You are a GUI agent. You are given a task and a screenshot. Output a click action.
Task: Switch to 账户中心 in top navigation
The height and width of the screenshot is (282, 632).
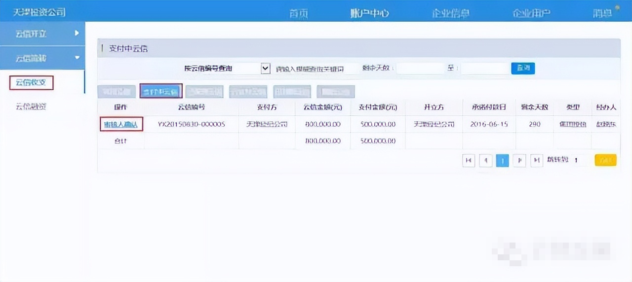click(370, 13)
